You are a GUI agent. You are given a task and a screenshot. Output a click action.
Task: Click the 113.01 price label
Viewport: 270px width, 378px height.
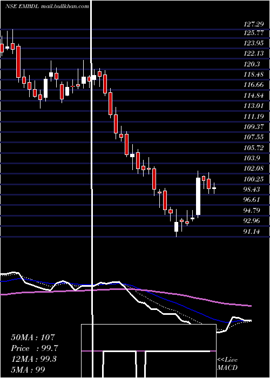tap(253, 106)
